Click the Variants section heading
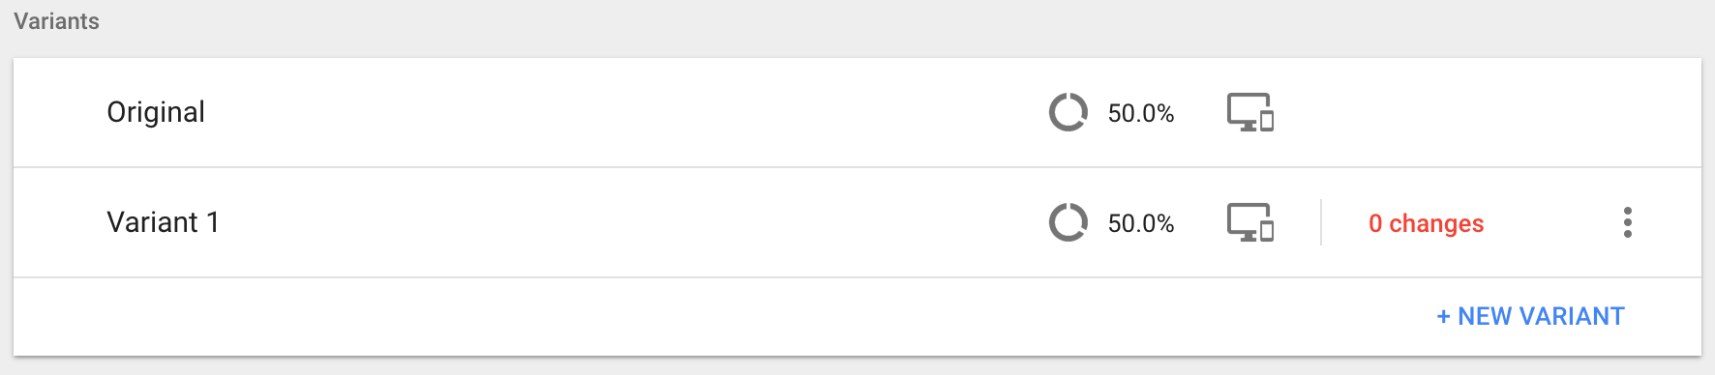Image resolution: width=1715 pixels, height=375 pixels. pyautogui.click(x=56, y=21)
